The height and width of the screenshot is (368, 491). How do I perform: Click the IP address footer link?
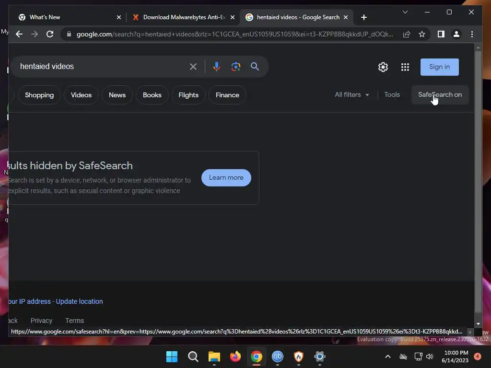point(29,301)
